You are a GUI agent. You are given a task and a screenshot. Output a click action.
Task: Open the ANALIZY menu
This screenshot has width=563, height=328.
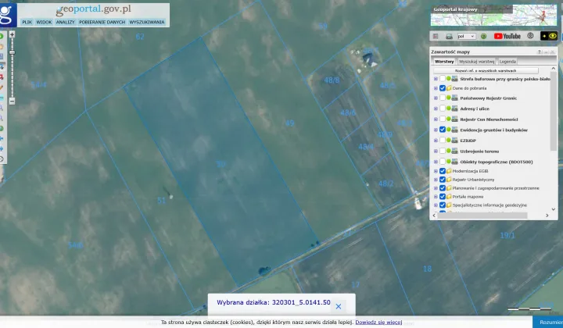click(x=66, y=22)
